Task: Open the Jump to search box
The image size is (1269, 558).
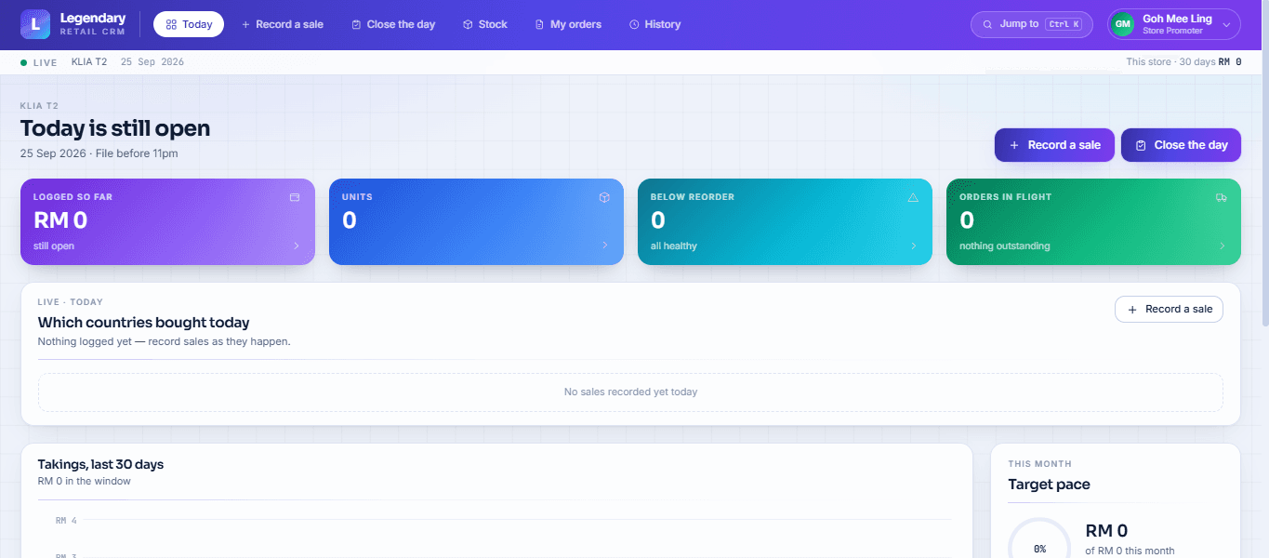Action: click(x=1032, y=24)
